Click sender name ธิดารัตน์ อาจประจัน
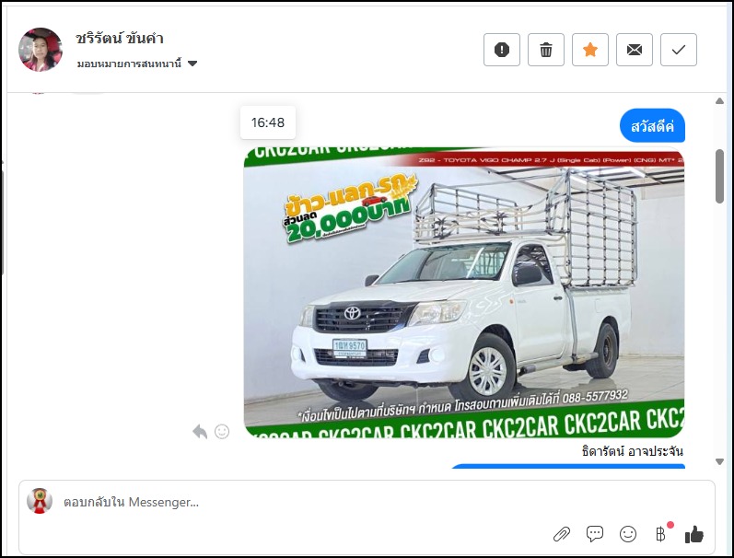734x558 pixels. pos(633,451)
